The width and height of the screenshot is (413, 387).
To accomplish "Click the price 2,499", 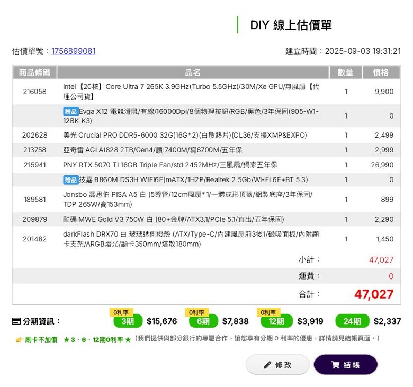I will pyautogui.click(x=384, y=135).
